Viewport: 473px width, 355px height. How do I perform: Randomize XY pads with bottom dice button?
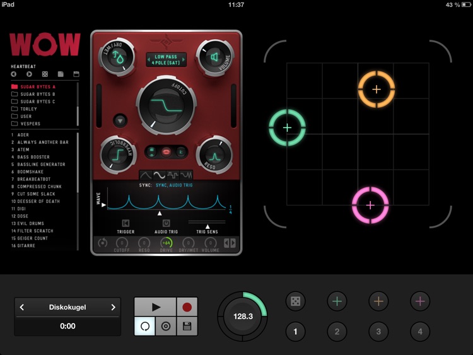click(295, 301)
